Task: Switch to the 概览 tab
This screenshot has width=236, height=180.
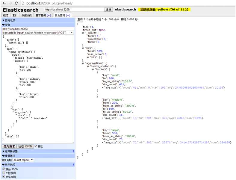Action: (6, 15)
